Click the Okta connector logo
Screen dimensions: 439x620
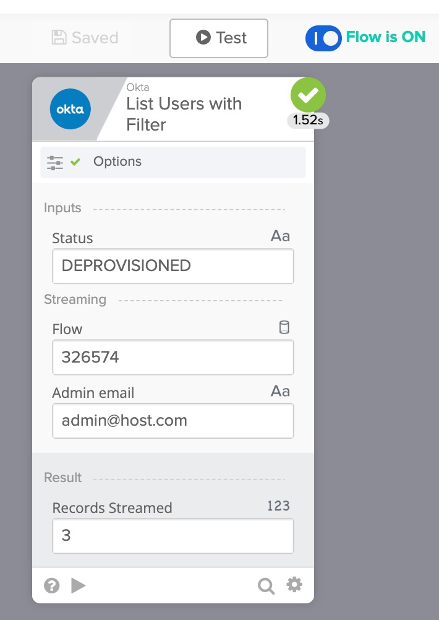click(x=69, y=109)
